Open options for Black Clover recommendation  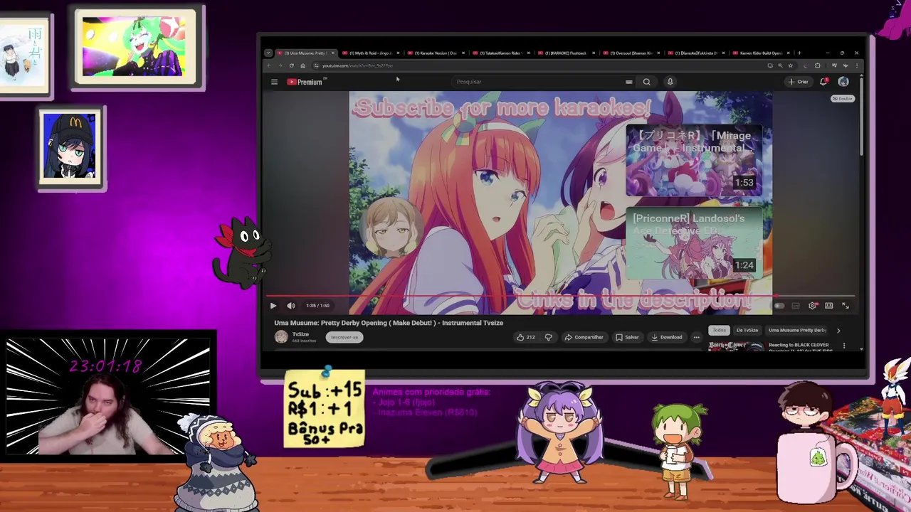pos(844,346)
